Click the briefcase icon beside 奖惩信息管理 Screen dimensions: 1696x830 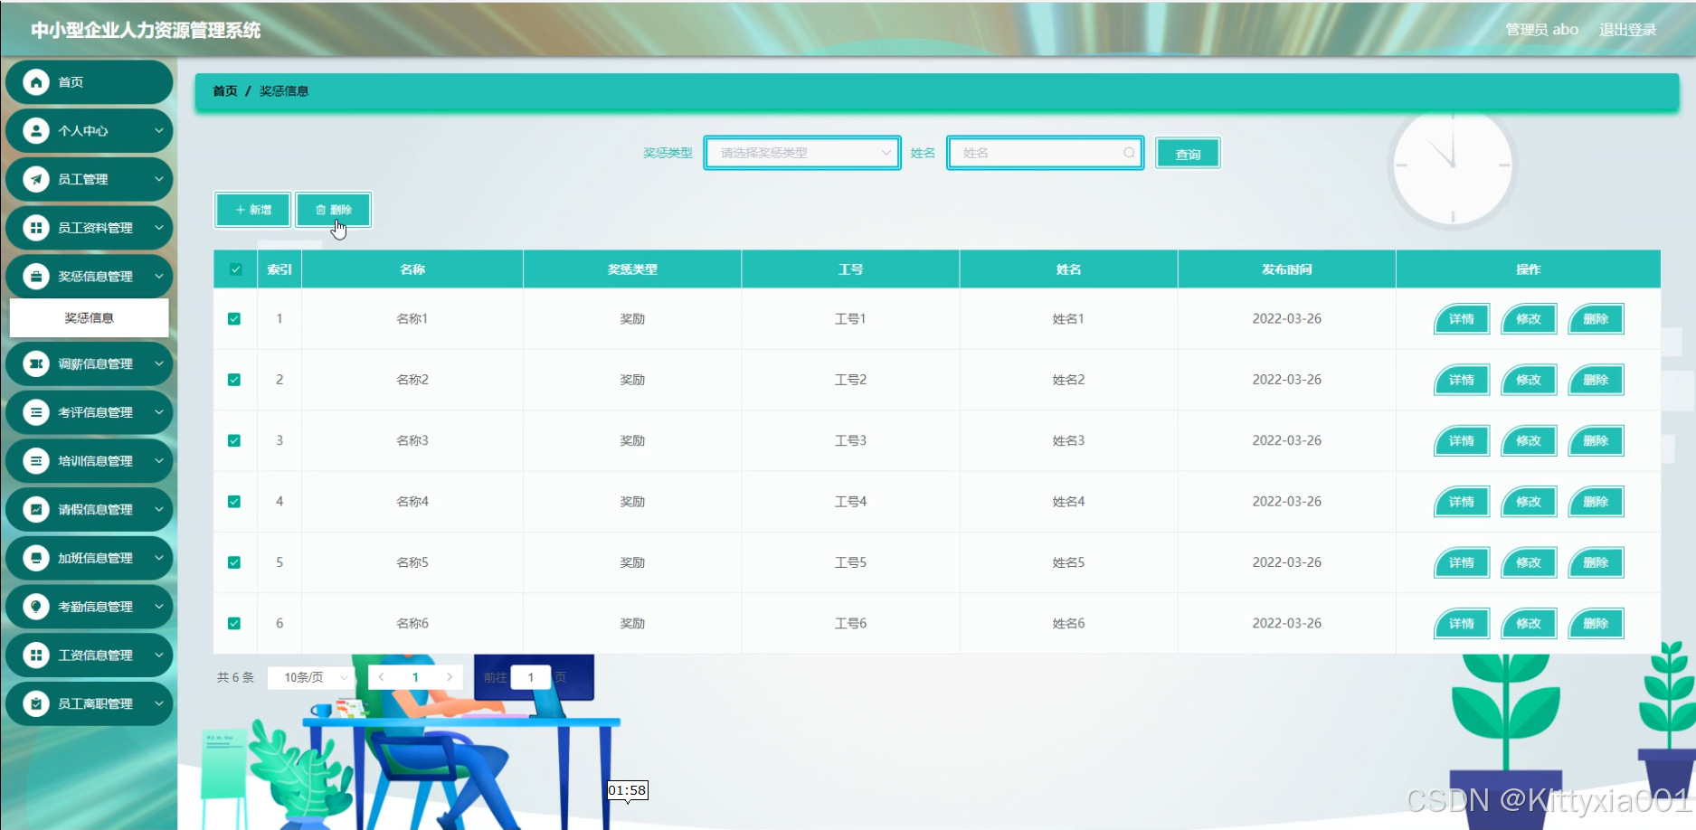tap(36, 277)
